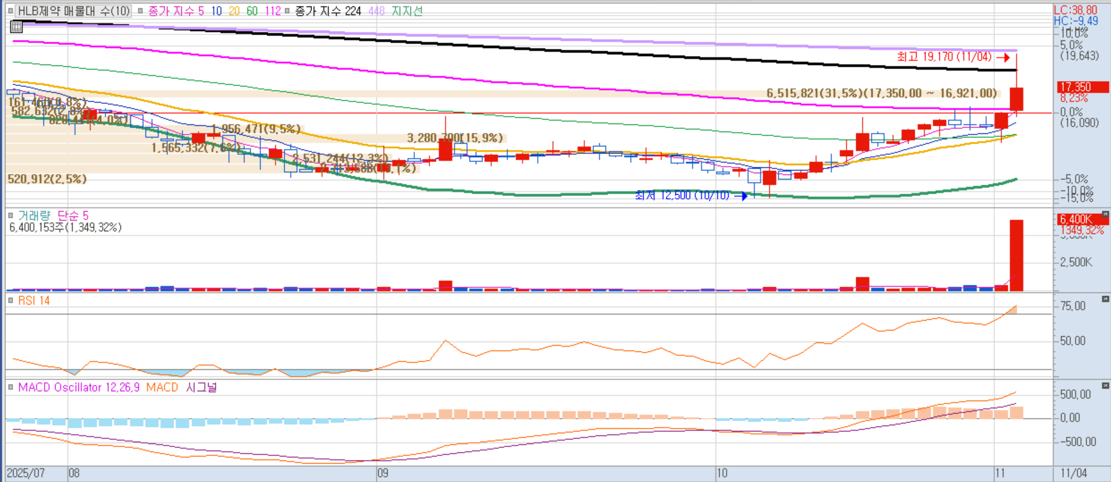The image size is (1111, 482).
Task: Close the MACD Oscillator panel
Action: pos(1105,385)
